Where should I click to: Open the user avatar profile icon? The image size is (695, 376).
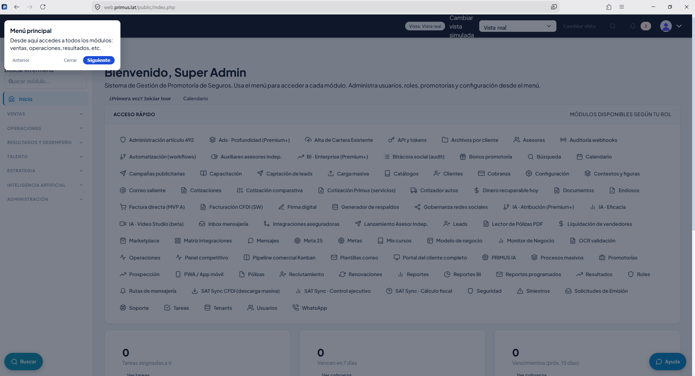[x=666, y=26]
